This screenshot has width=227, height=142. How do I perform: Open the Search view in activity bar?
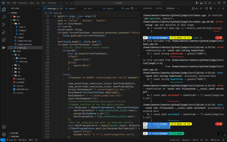(x=4, y=17)
